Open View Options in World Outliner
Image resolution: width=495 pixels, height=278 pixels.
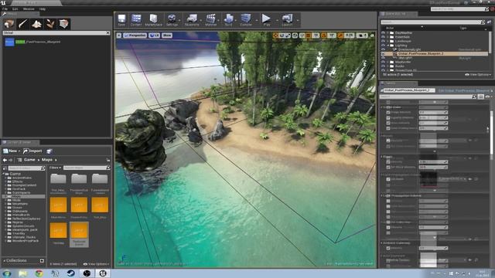pyautogui.click(x=478, y=75)
